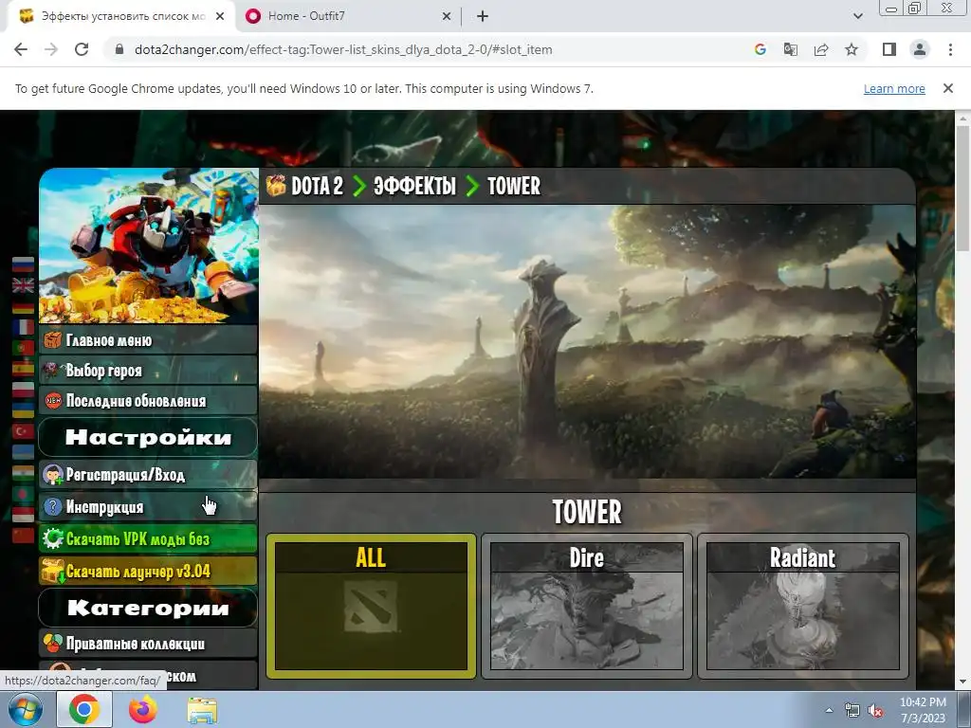View site security lock info
This screenshot has height=728, width=971.
point(119,49)
